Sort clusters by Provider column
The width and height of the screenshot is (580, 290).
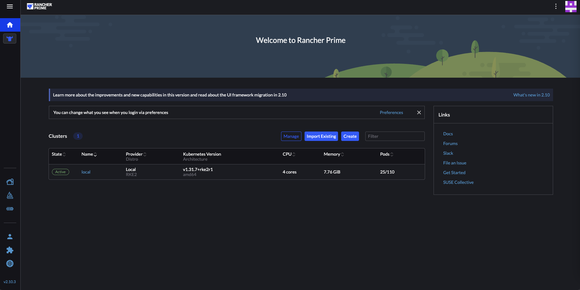(136, 154)
